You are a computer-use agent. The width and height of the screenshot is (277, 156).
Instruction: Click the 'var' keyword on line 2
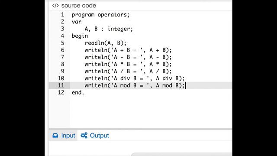coord(77,22)
